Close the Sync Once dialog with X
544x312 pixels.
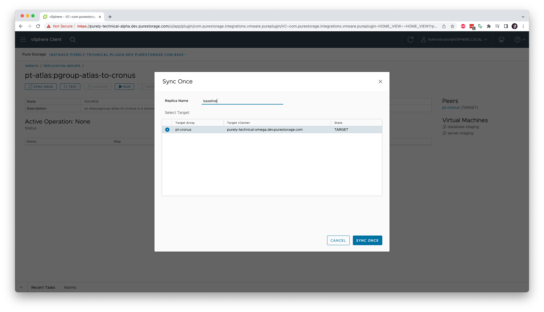380,82
